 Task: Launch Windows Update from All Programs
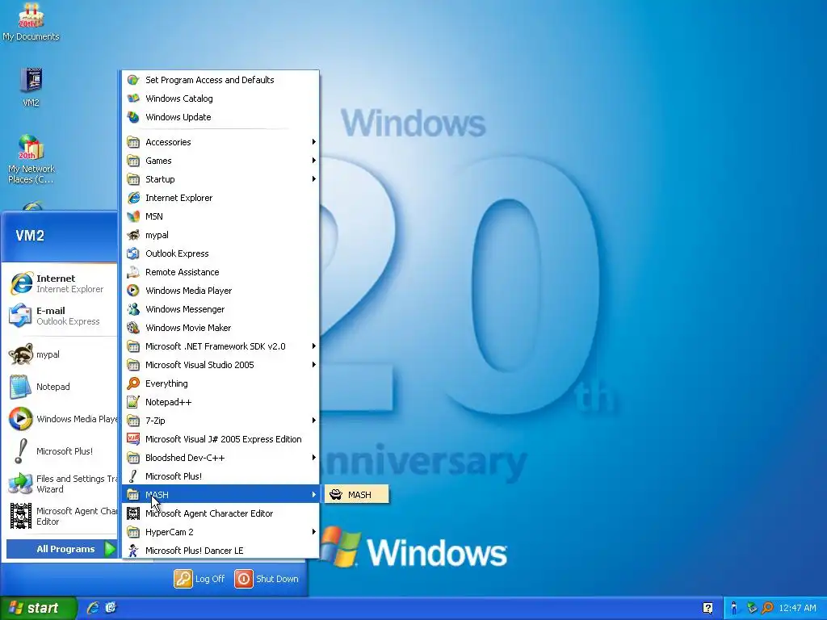pos(220,117)
